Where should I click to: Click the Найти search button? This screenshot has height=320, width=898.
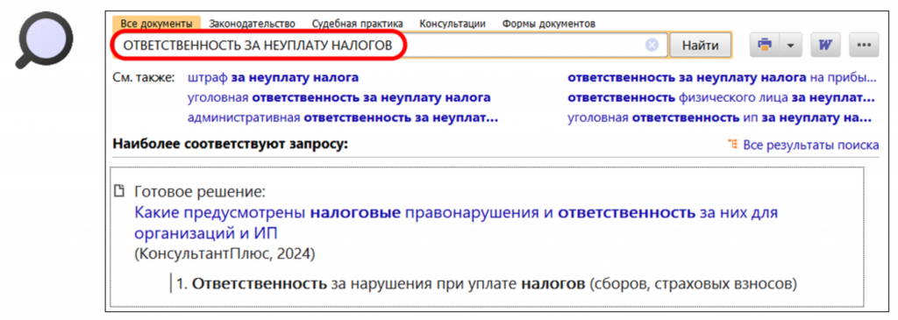700,46
